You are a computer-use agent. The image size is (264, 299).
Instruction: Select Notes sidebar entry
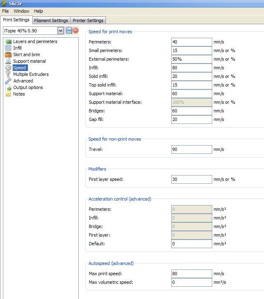point(19,94)
